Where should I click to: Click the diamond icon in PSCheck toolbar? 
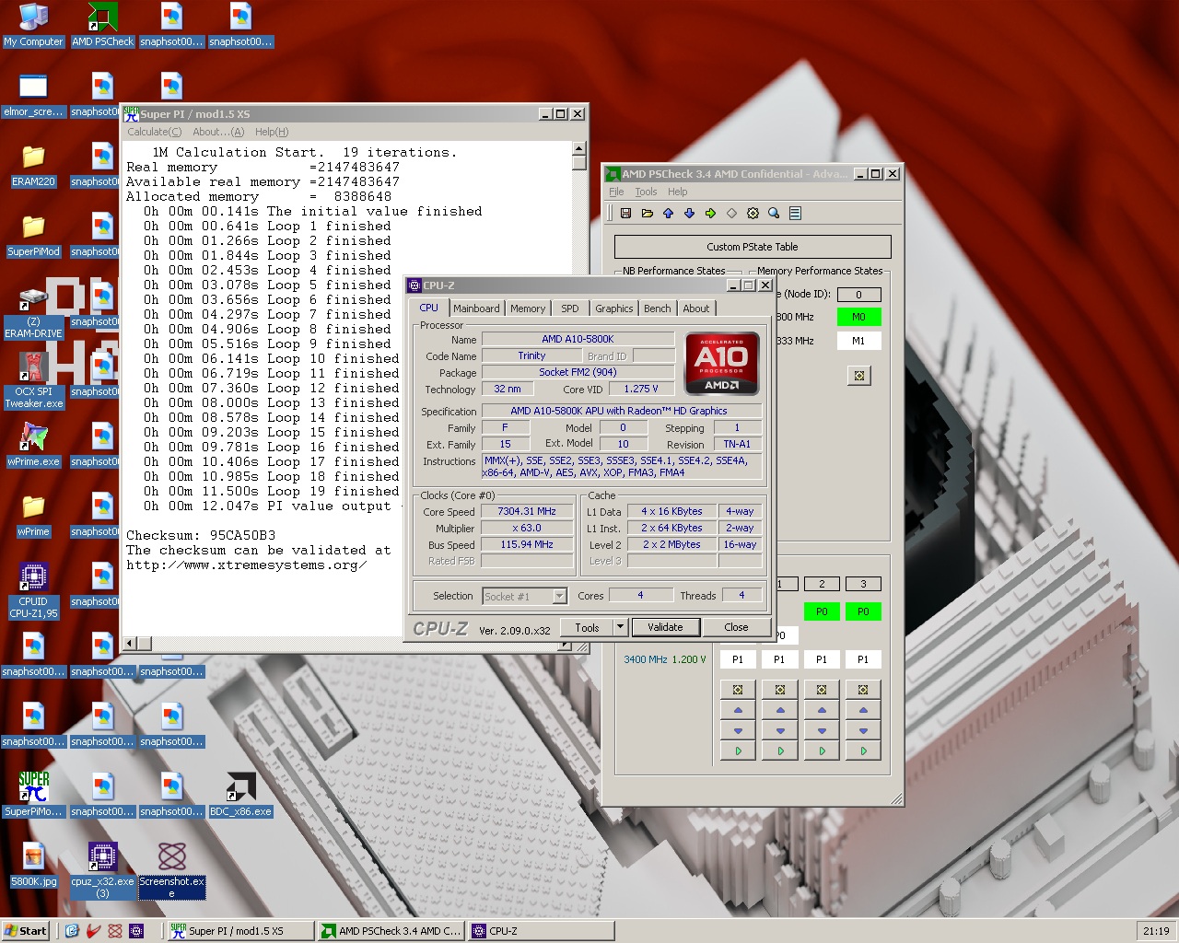click(731, 214)
